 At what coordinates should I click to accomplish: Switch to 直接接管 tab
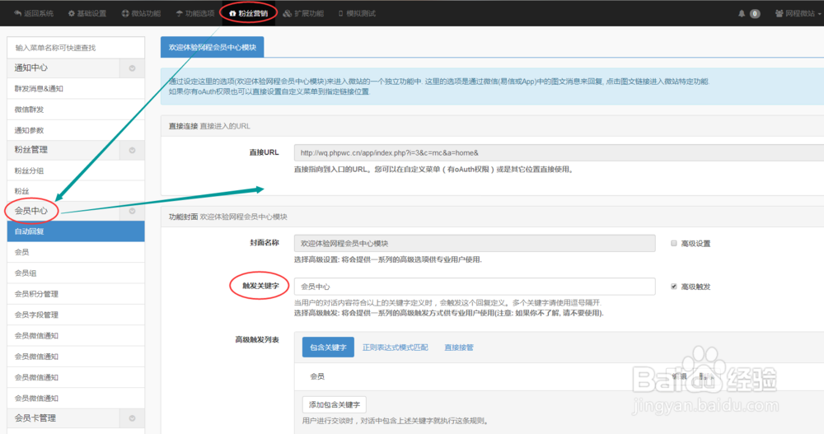point(459,348)
